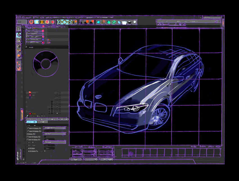Click the first cell of the timeline strip
239x181 pixels.
pyautogui.click(x=125, y=153)
